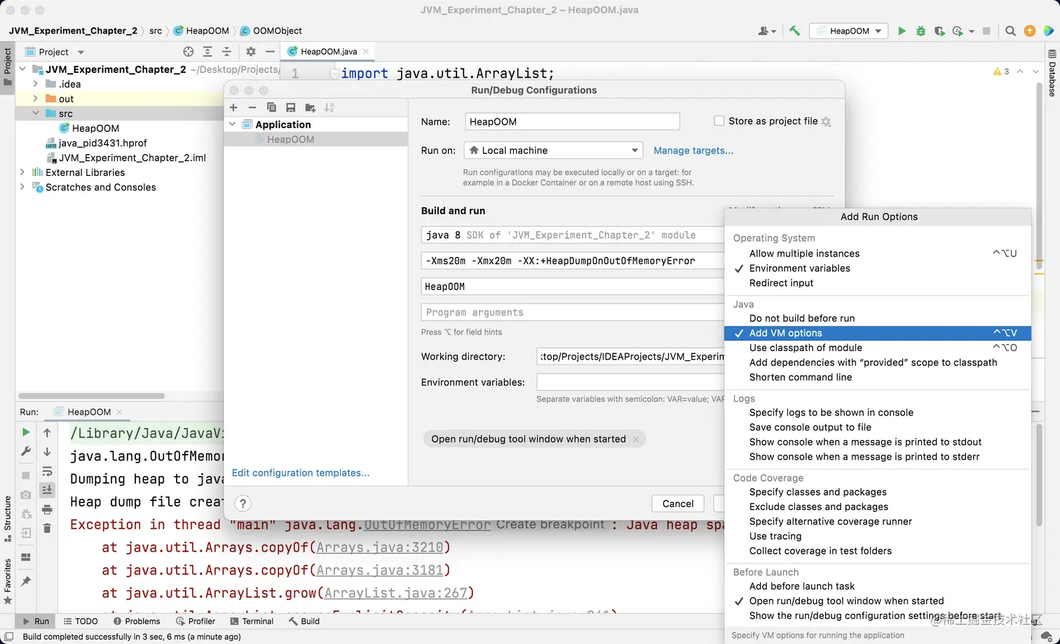Screen dimensions: 1060x644
Task: Locate the opened file in the Project tree (target icon)
Action: [188, 52]
